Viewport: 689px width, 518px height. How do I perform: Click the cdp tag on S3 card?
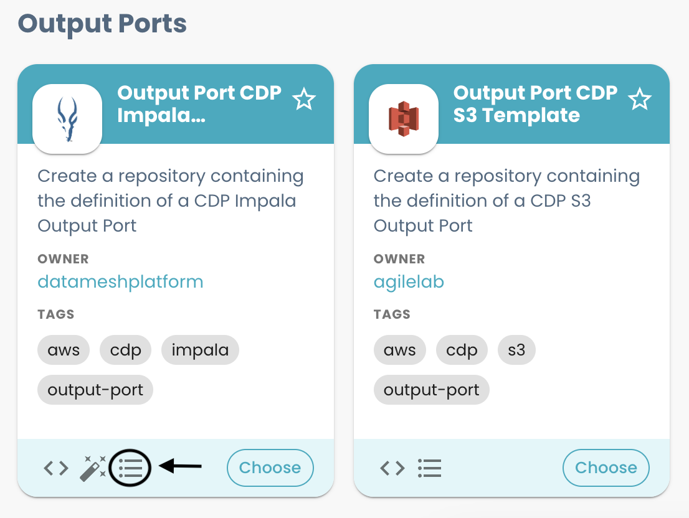pyautogui.click(x=462, y=351)
